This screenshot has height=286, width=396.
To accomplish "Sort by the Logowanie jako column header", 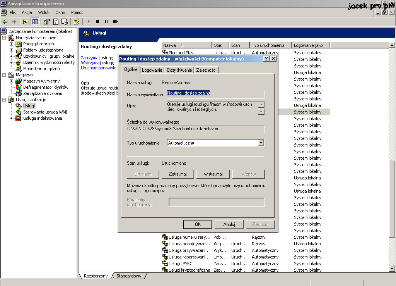I will [311, 45].
